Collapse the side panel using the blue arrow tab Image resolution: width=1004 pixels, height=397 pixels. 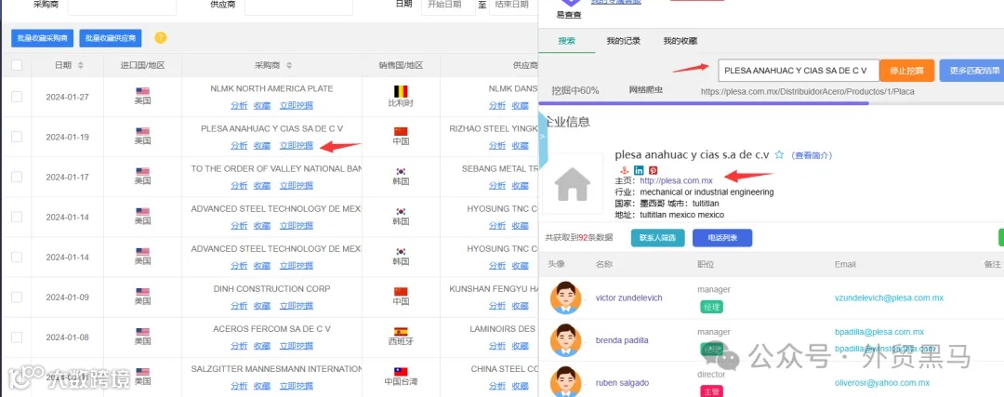[544, 137]
